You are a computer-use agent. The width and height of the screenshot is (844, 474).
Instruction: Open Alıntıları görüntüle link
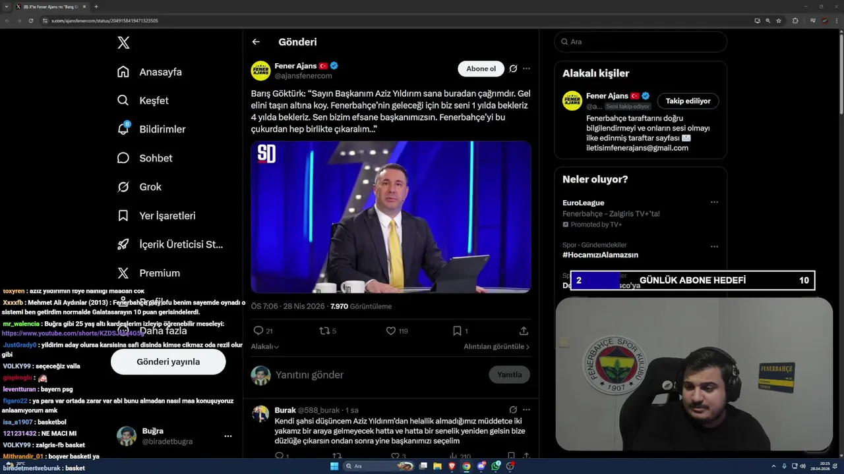(497, 346)
